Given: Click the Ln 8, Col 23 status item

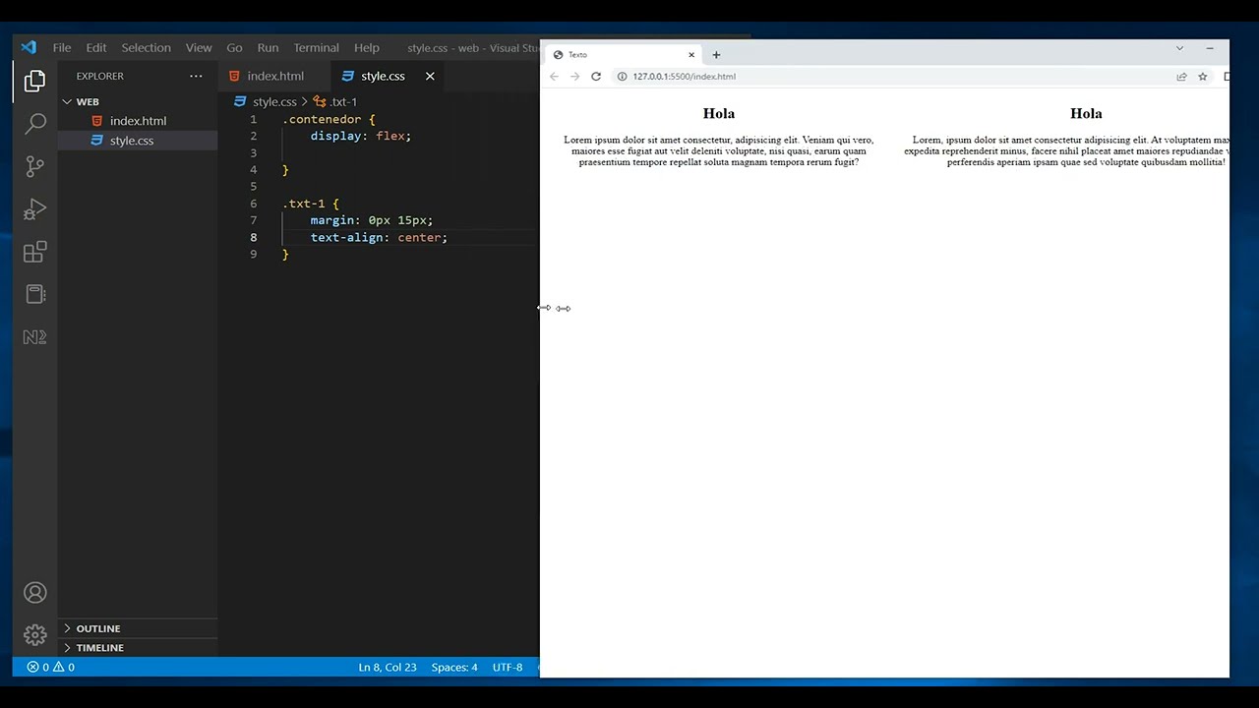Looking at the screenshot, I should (388, 667).
